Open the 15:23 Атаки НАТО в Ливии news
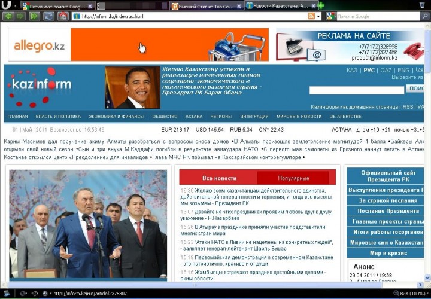The width and height of the screenshot is (431, 299). click(257, 245)
